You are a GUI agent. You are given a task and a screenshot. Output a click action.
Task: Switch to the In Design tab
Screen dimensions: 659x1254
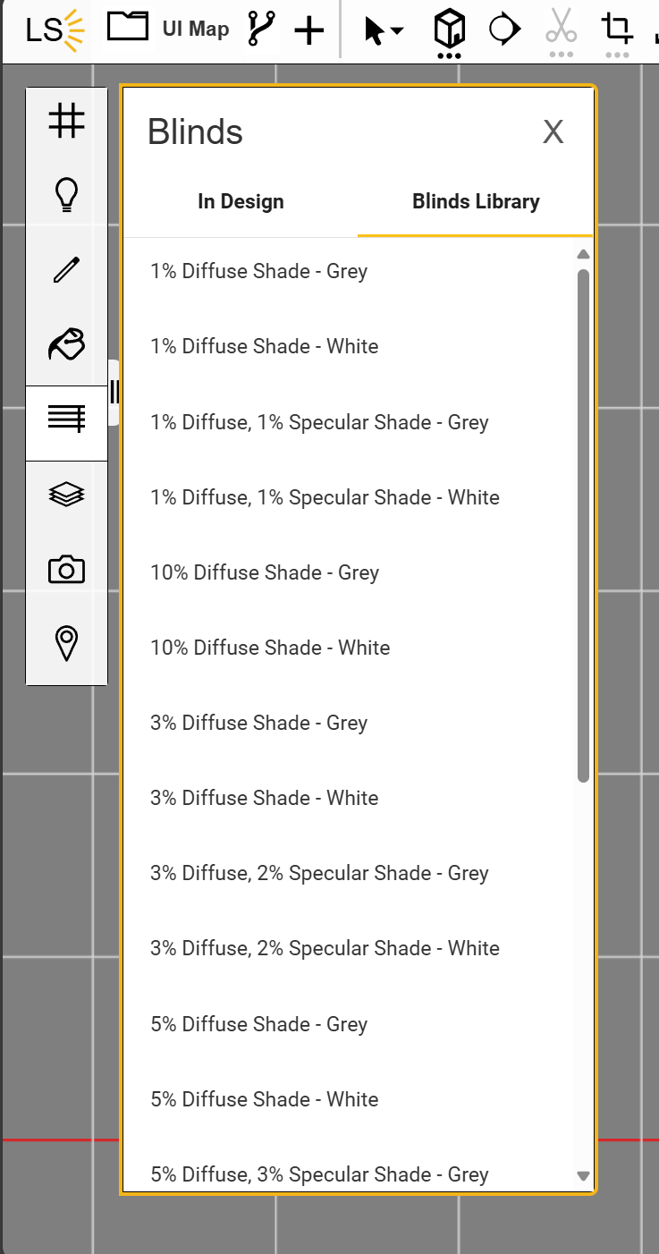241,201
